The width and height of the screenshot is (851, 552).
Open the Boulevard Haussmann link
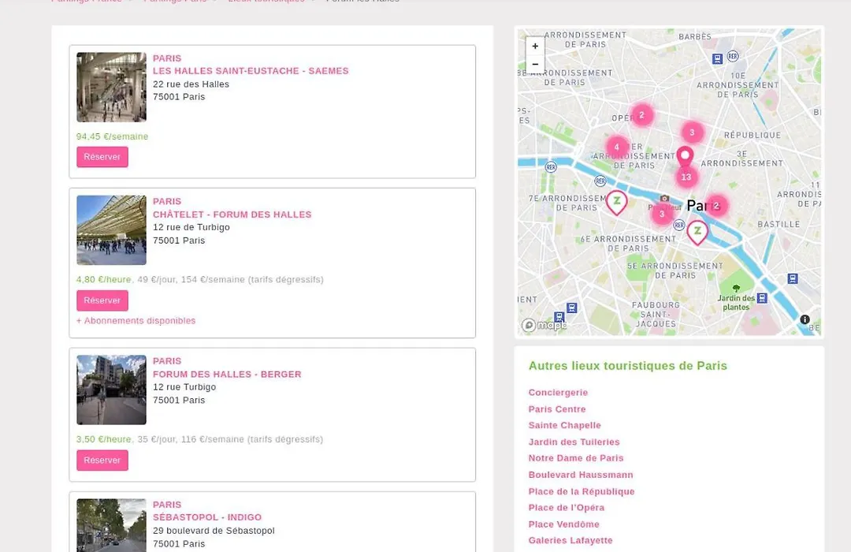tap(581, 475)
